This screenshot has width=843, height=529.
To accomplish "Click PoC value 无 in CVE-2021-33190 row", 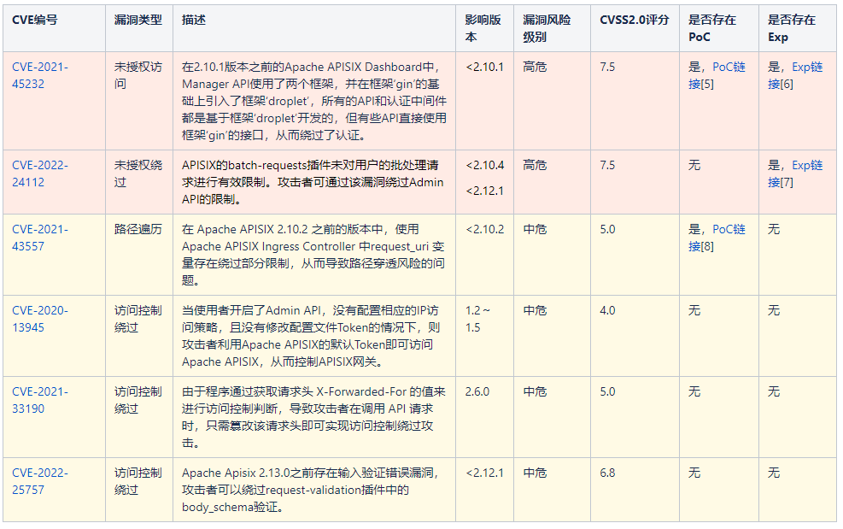I will pyautogui.click(x=694, y=392).
